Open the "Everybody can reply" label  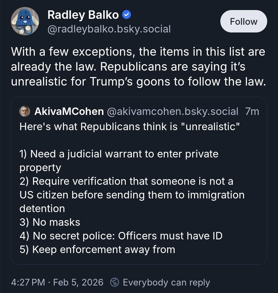166,282
